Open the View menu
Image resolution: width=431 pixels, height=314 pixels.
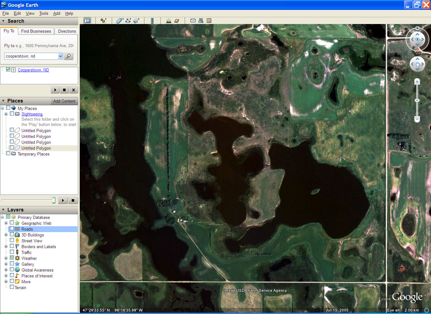[30, 13]
